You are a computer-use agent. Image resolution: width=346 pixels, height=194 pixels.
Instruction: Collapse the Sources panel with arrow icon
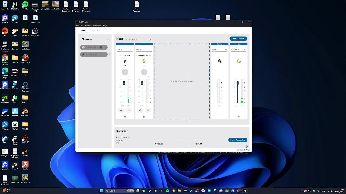pyautogui.click(x=108, y=39)
